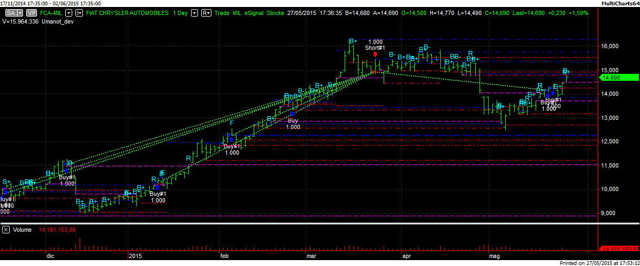Click the red Short#1 down arrow marker

coord(376,54)
